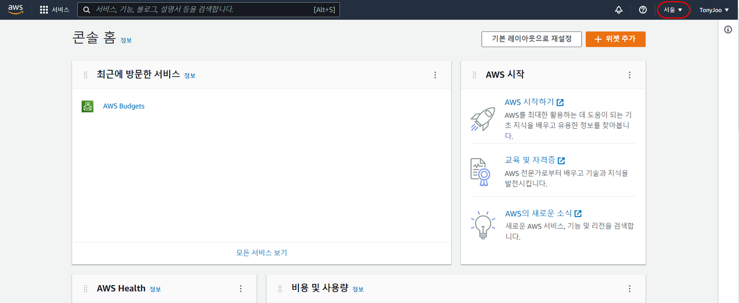Click the 비용 및 사용량 widget title
This screenshot has width=739, height=303.
[x=320, y=288]
